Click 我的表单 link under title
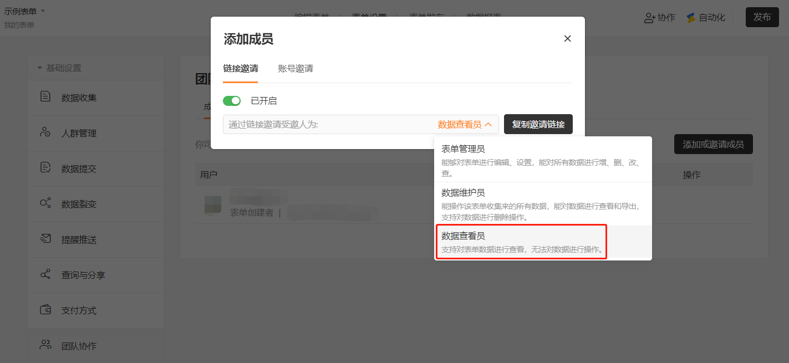Screen dimensions: 789x363 19,25
